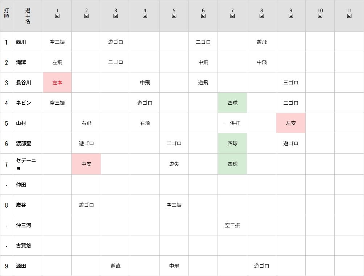Screen dimensions: 364x276
Task: Select 長谷川's red 左本 cell
Action: (x=57, y=83)
